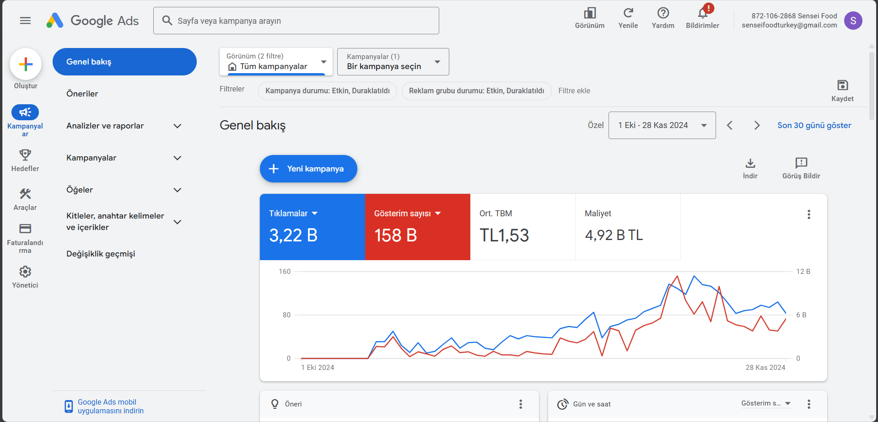Click the Son 30 günü göster link
The width and height of the screenshot is (878, 422).
pos(814,125)
